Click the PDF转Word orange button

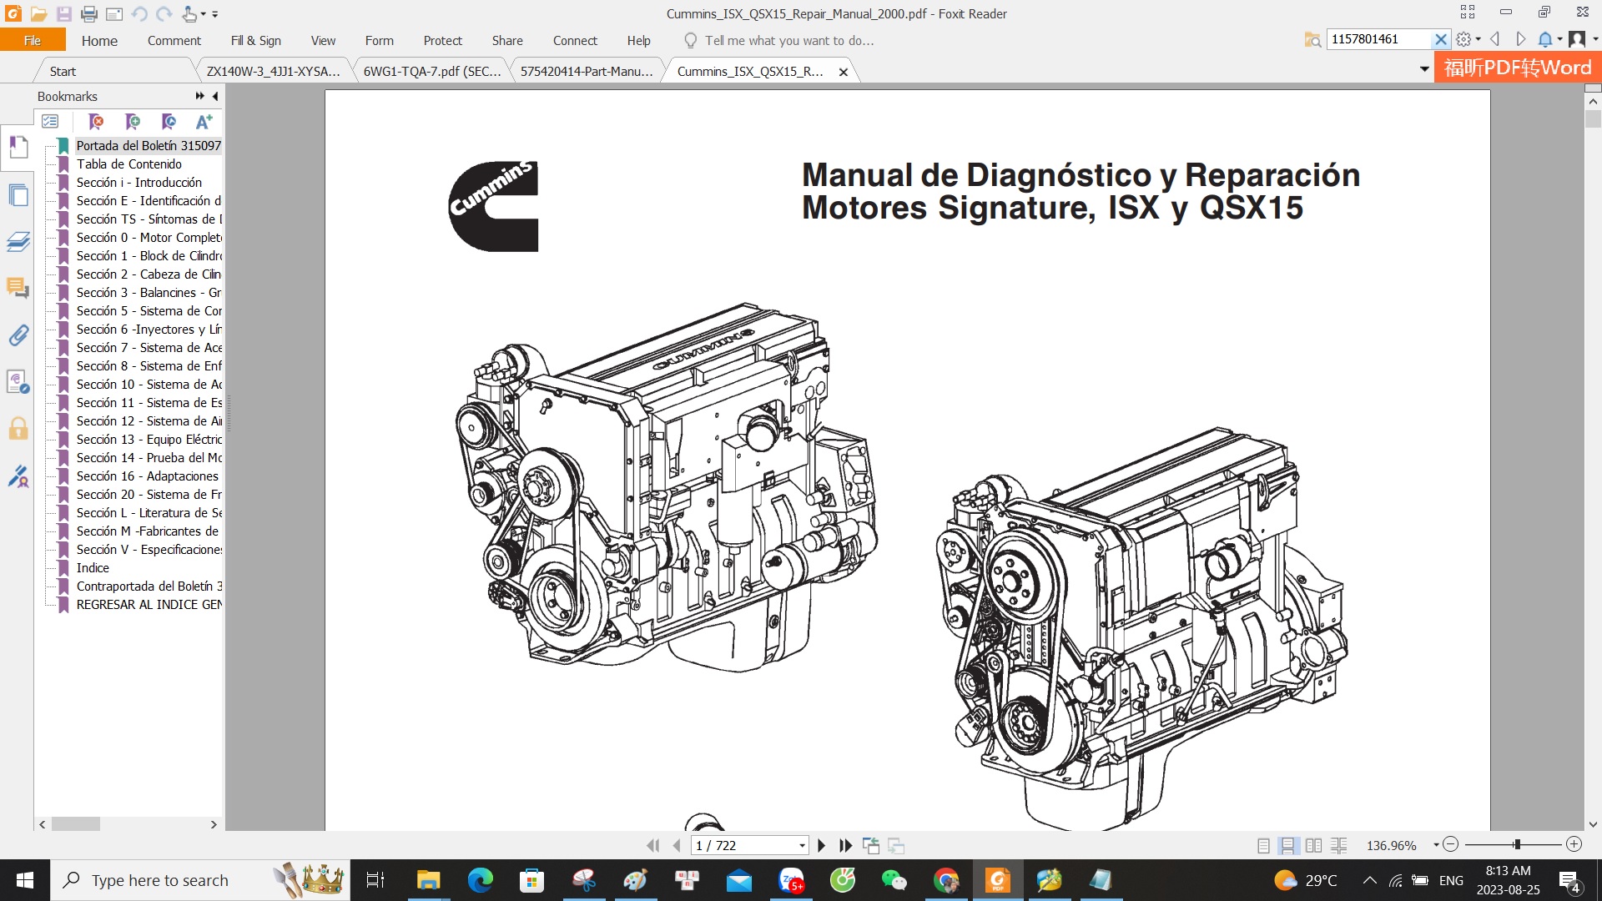tap(1518, 68)
